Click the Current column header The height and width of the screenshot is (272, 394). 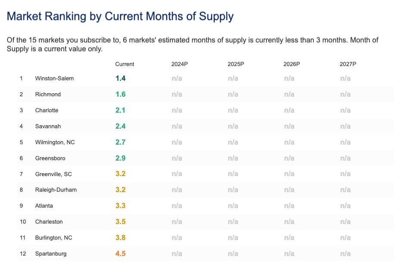[x=125, y=64]
